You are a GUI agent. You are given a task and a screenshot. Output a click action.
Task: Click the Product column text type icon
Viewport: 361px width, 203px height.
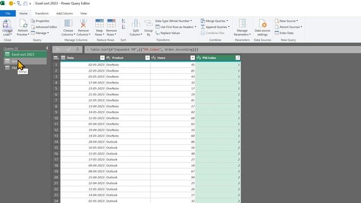[108, 58]
